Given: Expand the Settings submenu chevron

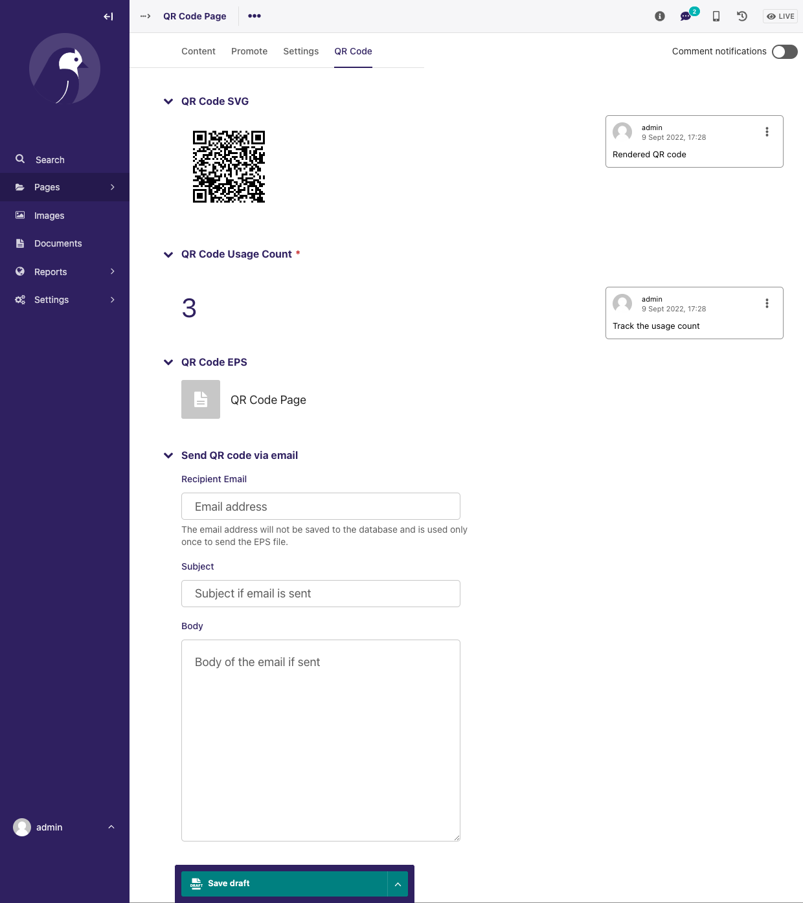Looking at the screenshot, I should (x=113, y=300).
